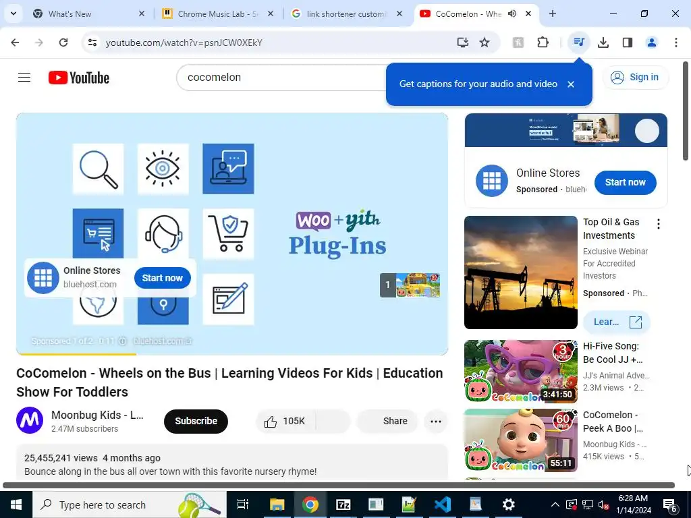
Task: Click Learn more on Oil & Gas ad
Action: (x=617, y=322)
